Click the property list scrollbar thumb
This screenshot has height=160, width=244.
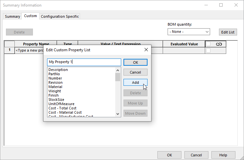pyautogui.click(x=118, y=77)
